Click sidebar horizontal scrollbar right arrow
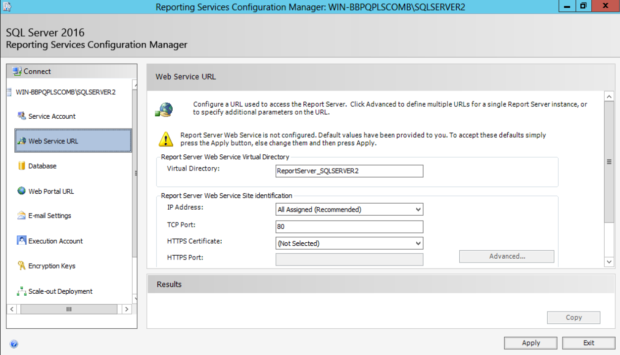The height and width of the screenshot is (355, 620). 127,309
